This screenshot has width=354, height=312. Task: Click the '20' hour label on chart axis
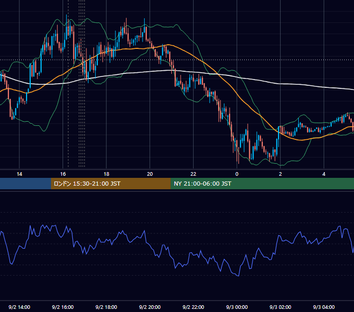coord(150,174)
